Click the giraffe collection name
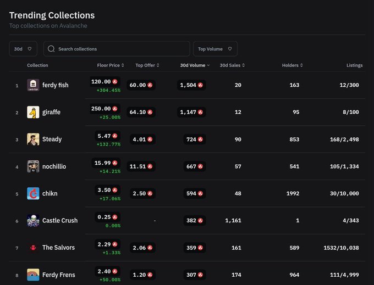 51,112
